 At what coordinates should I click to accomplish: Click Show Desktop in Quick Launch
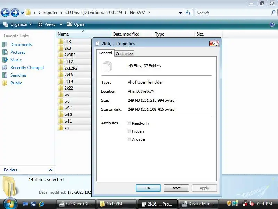pyautogui.click(x=25, y=204)
